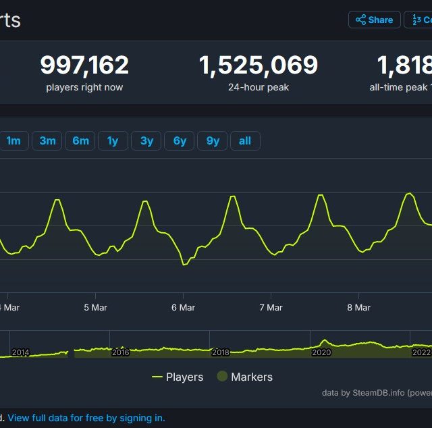Click the Compare button's number icon
This screenshot has height=428, width=432.
pyautogui.click(x=416, y=20)
